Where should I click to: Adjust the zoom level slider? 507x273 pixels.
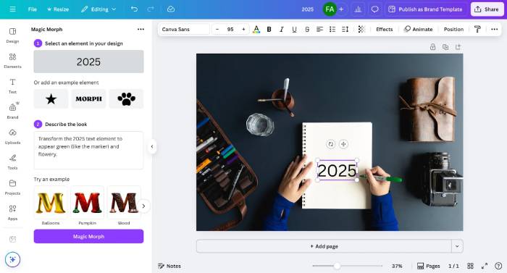337,266
